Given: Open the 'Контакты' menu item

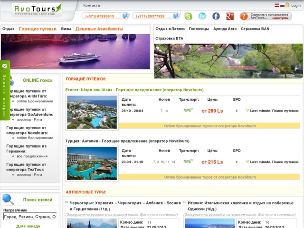Looking at the screenshot, I should [x=92, y=5].
